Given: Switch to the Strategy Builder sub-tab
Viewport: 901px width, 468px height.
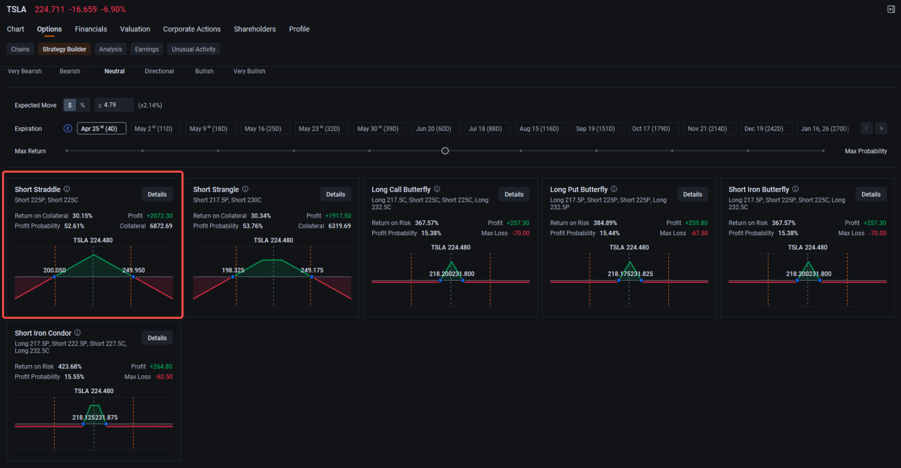Looking at the screenshot, I should [65, 49].
